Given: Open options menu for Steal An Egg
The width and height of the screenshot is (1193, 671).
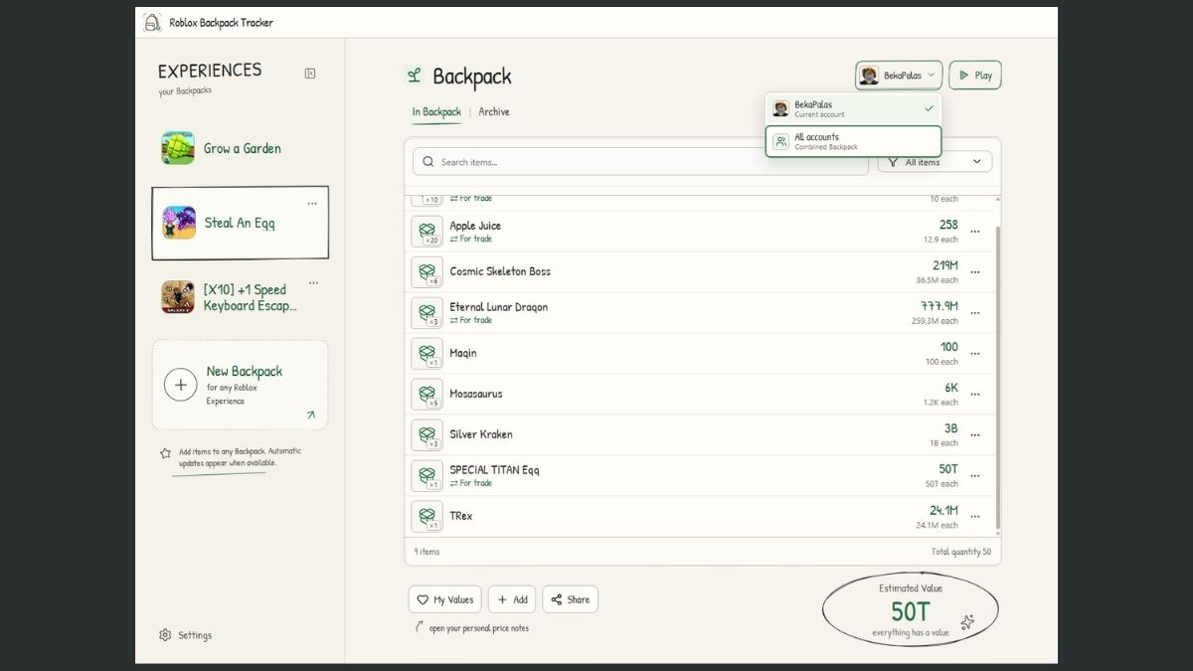Looking at the screenshot, I should pos(312,204).
